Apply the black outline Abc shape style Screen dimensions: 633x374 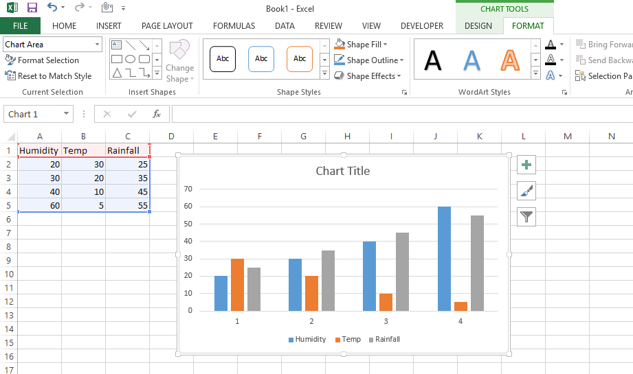[x=223, y=59]
